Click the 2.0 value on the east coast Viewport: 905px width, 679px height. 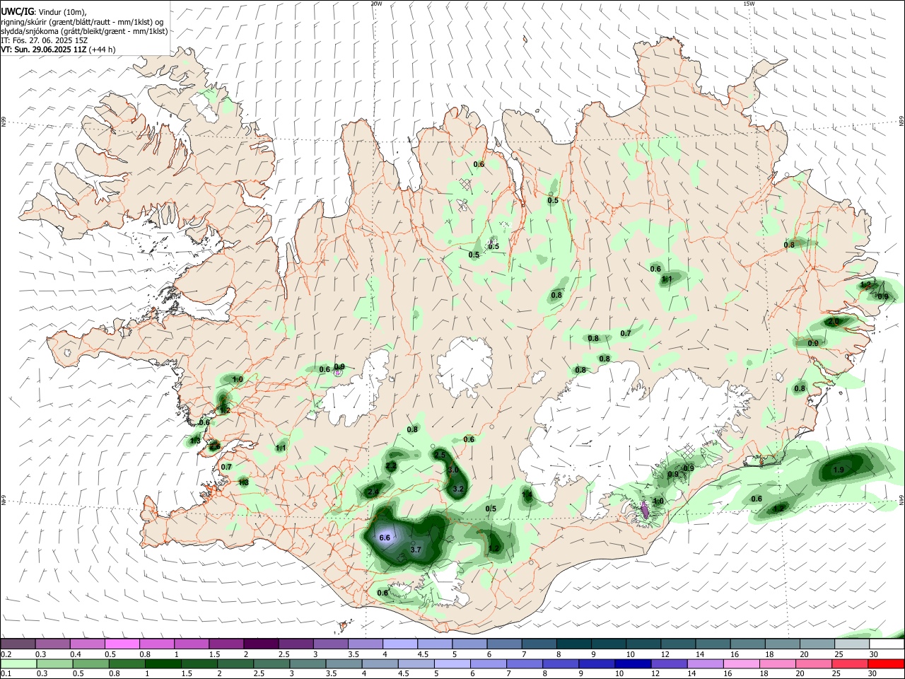click(834, 321)
